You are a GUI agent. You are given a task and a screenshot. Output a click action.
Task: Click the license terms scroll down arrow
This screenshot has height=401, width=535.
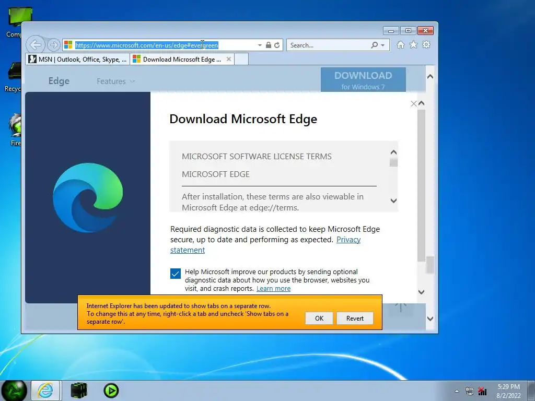tap(393, 200)
